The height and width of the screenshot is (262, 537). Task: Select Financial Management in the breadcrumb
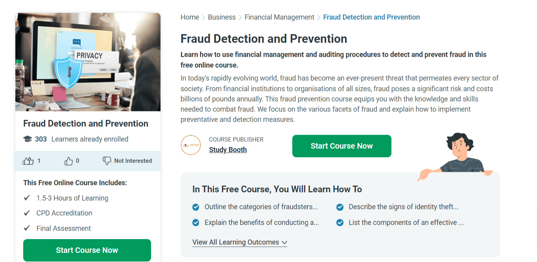pyautogui.click(x=279, y=17)
